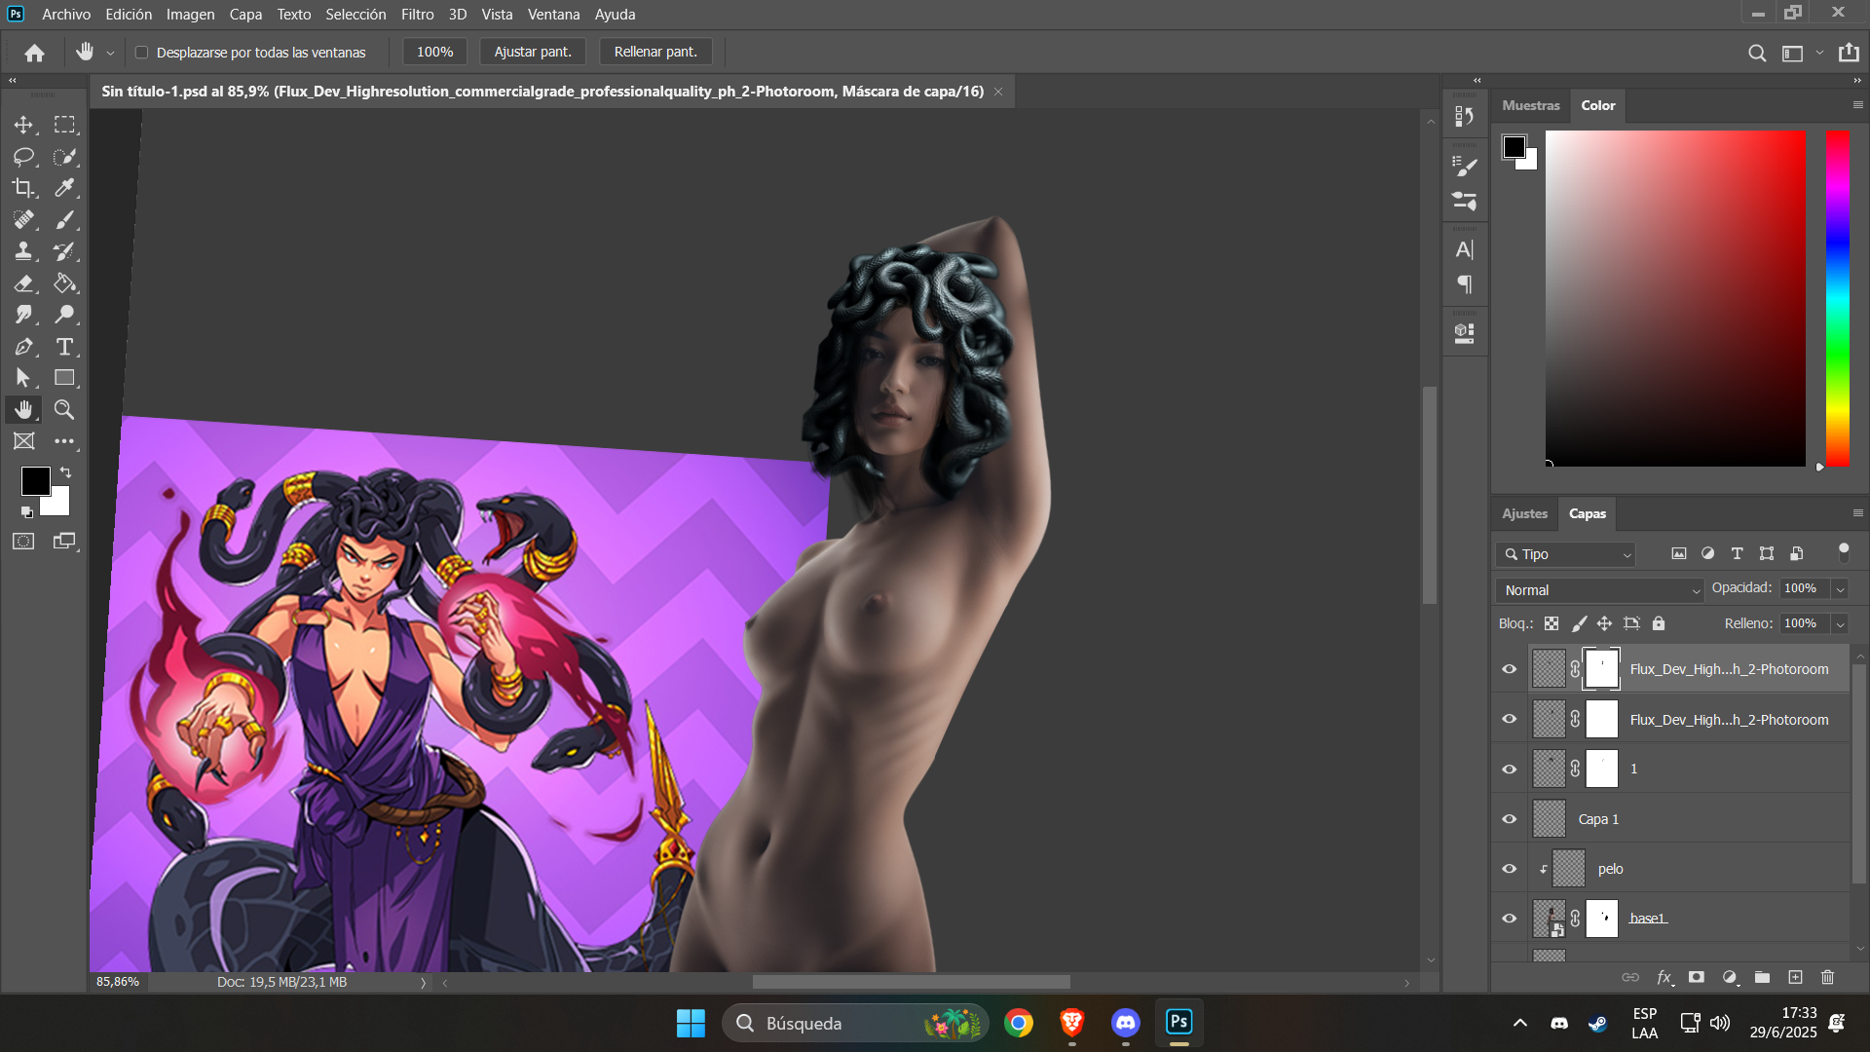This screenshot has width=1870, height=1052.
Task: Select the Crop tool
Action: 23,188
